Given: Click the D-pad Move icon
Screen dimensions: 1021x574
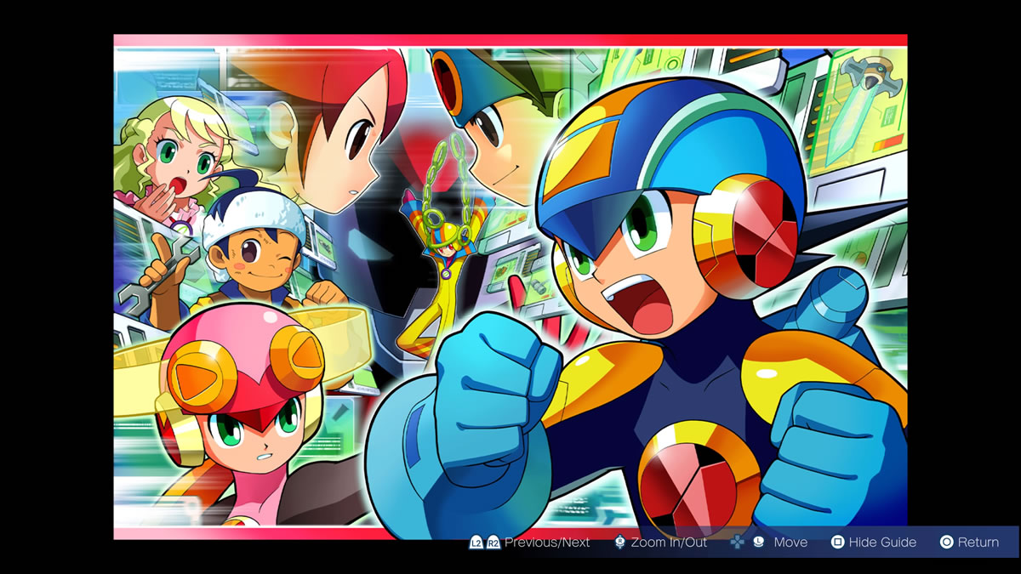Looking at the screenshot, I should (x=738, y=543).
